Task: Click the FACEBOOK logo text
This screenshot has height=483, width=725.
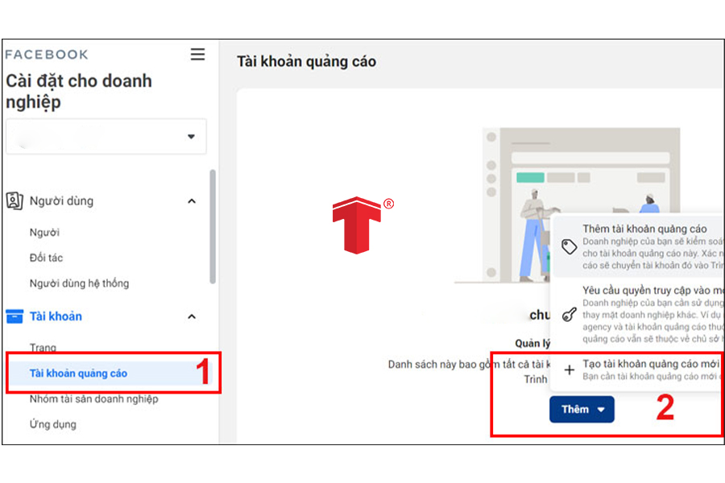Action: pos(47,55)
